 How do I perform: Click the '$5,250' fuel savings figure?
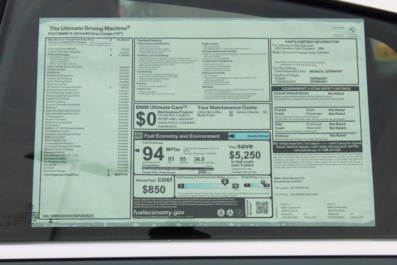[x=244, y=155]
